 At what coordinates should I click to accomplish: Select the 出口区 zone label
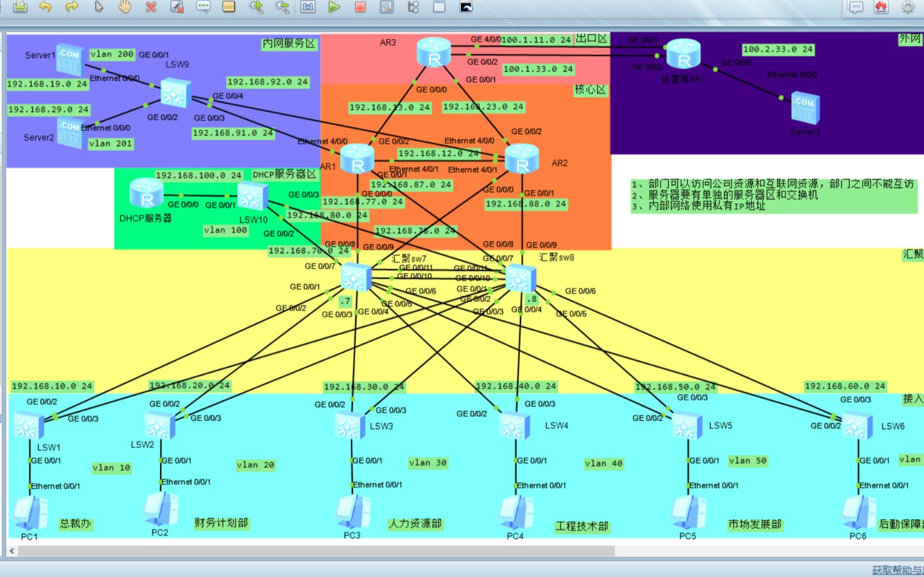click(x=591, y=39)
